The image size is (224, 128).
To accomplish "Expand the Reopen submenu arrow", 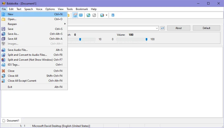I will (x=65, y=24).
